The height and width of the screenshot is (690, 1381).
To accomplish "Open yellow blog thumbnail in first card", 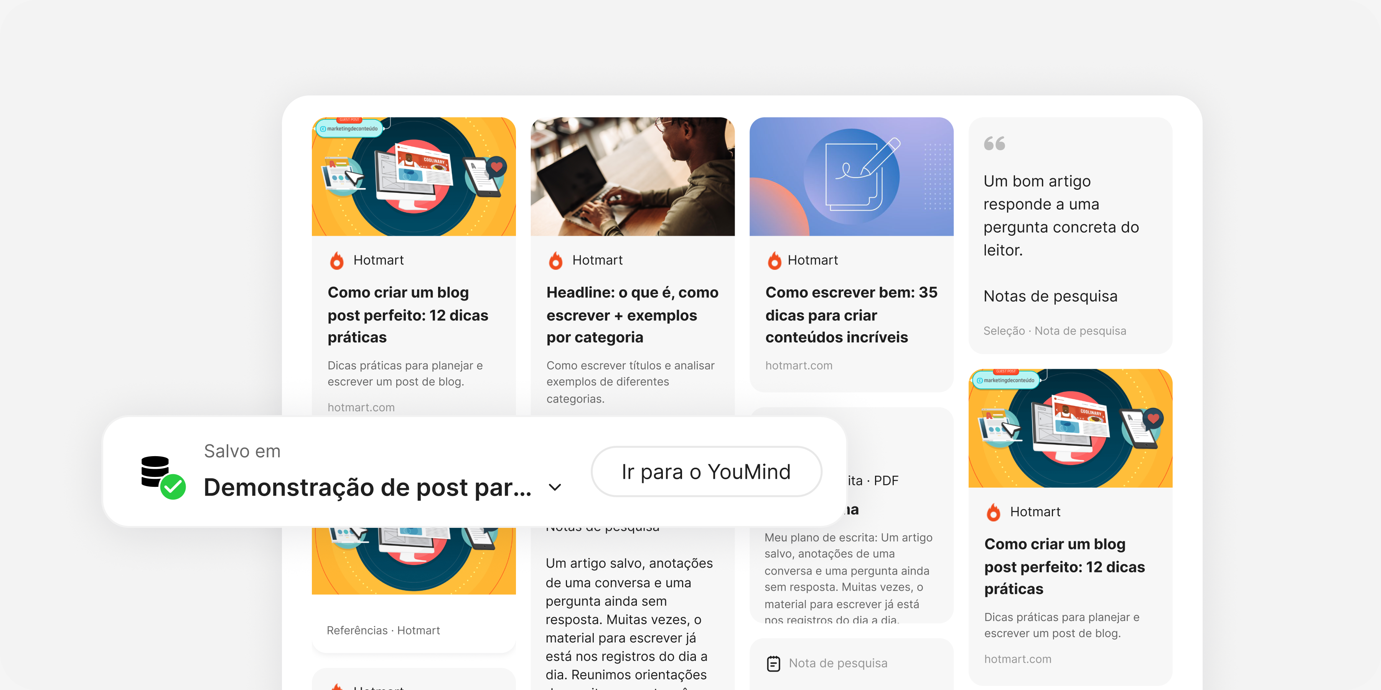I will click(413, 176).
